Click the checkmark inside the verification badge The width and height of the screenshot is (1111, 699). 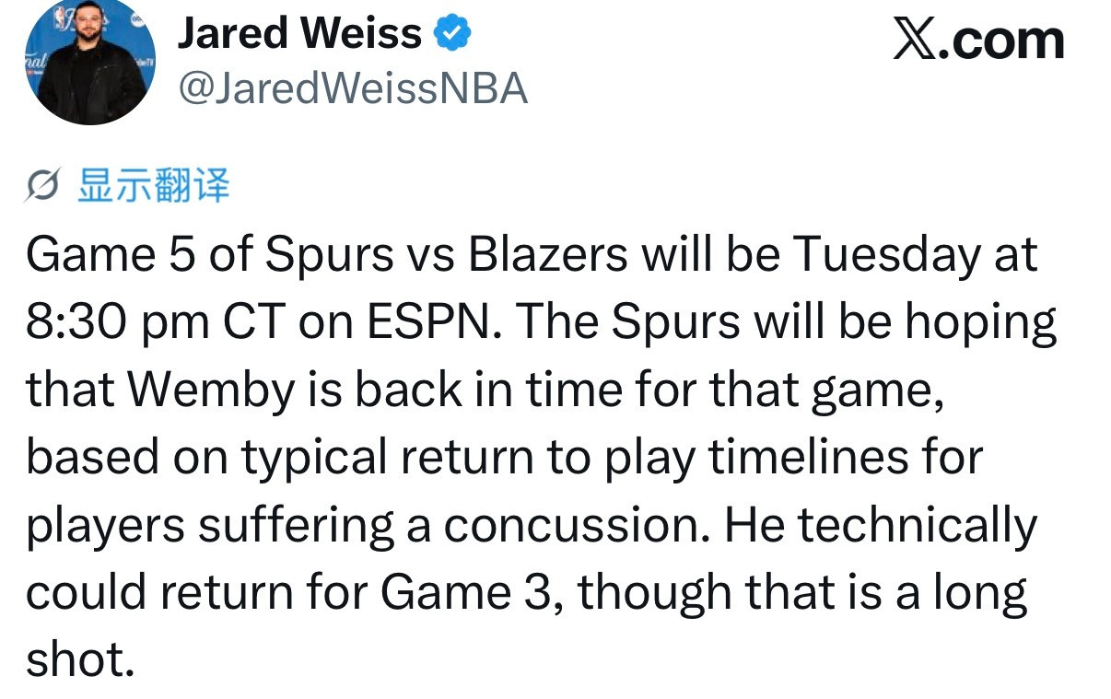(x=451, y=31)
